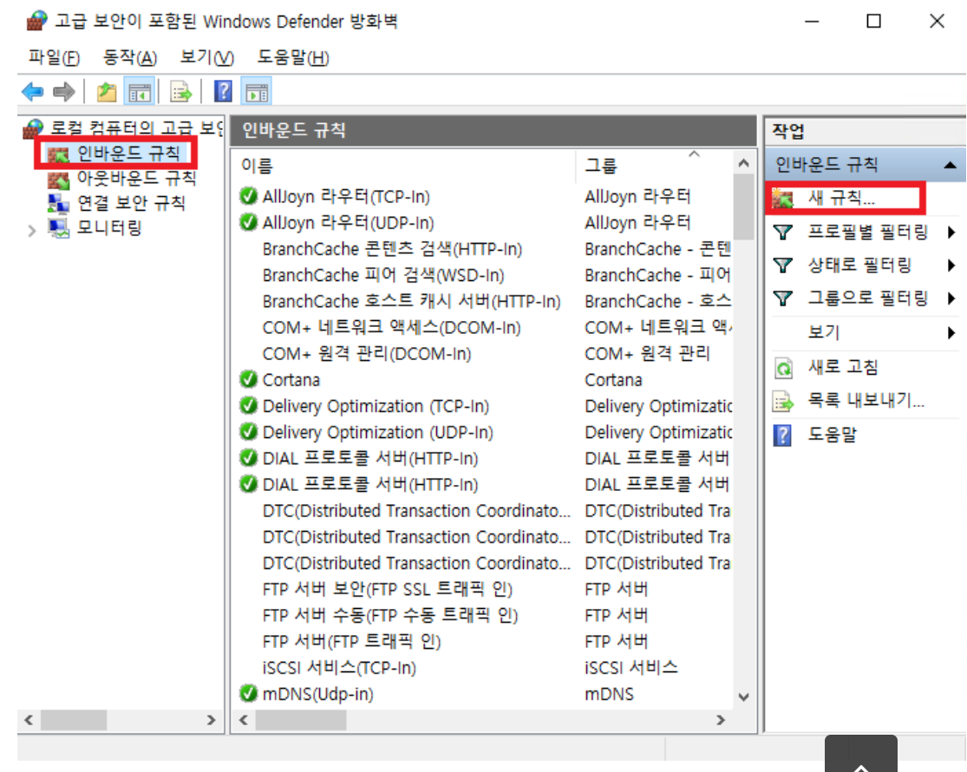Image resolution: width=967 pixels, height=772 pixels.
Task: Click left arrow of tree pane horizontal scrollbar
Action: [29, 720]
